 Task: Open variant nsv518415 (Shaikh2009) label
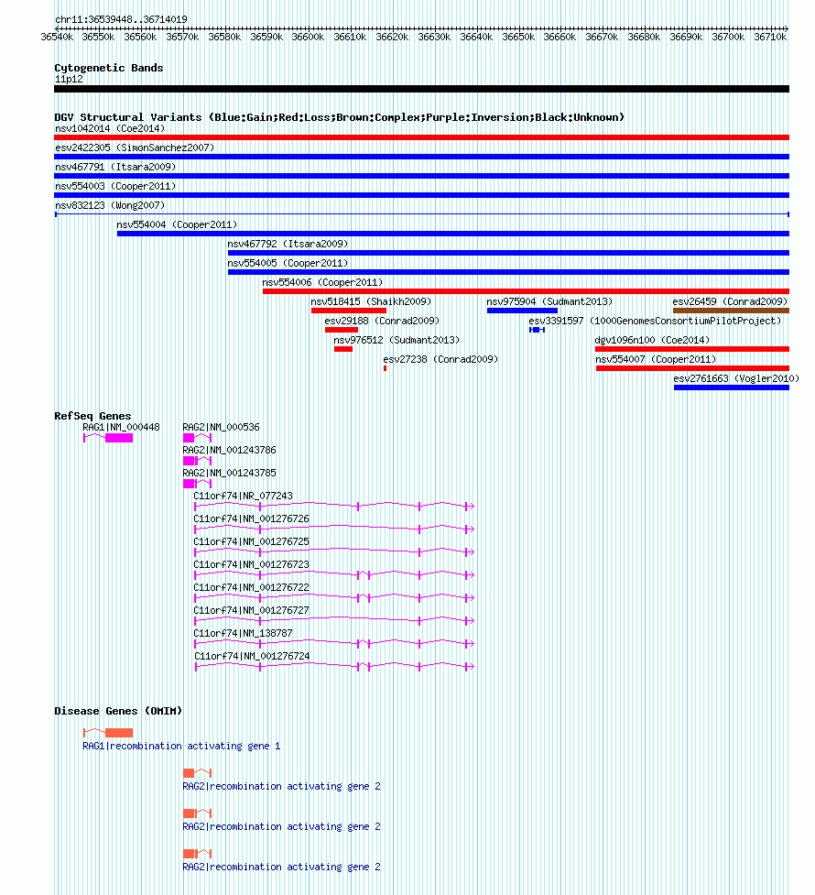371,302
